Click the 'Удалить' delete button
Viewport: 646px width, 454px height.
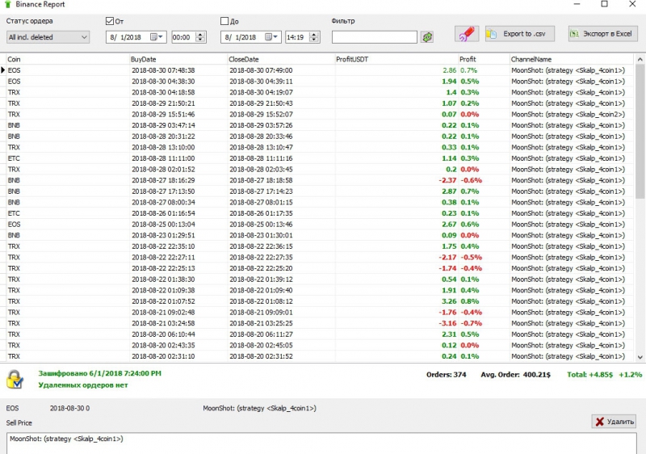[614, 422]
